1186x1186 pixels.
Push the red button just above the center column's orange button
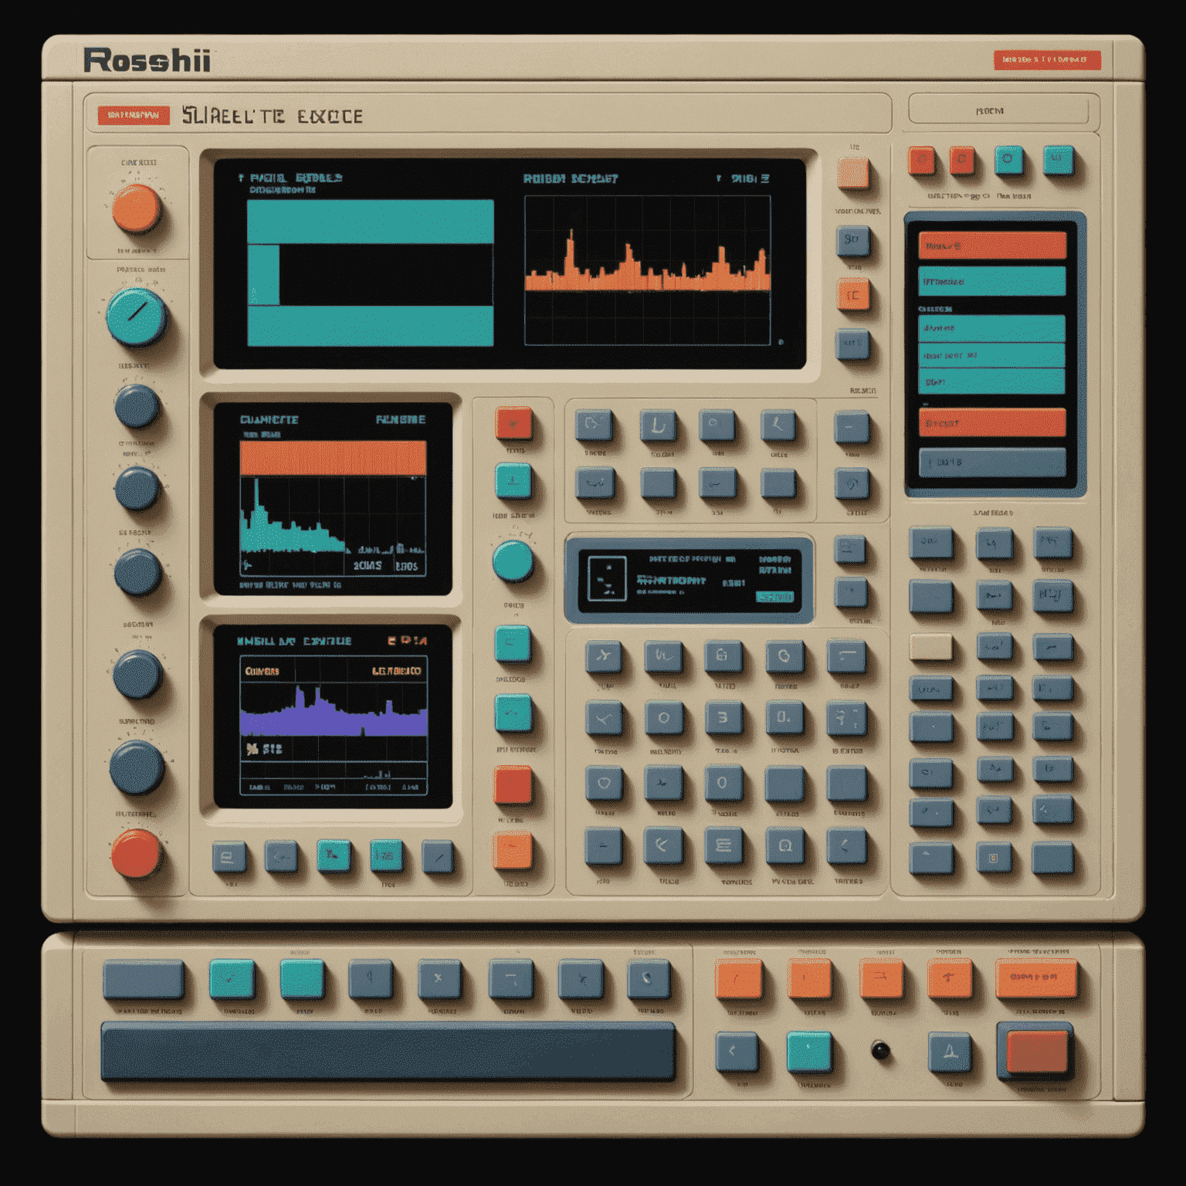(513, 785)
